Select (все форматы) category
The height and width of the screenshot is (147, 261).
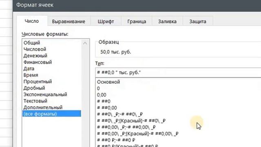tap(52, 114)
